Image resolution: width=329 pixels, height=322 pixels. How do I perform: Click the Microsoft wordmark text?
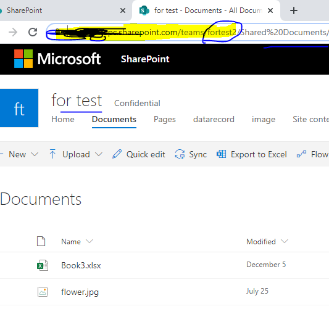tap(69, 59)
